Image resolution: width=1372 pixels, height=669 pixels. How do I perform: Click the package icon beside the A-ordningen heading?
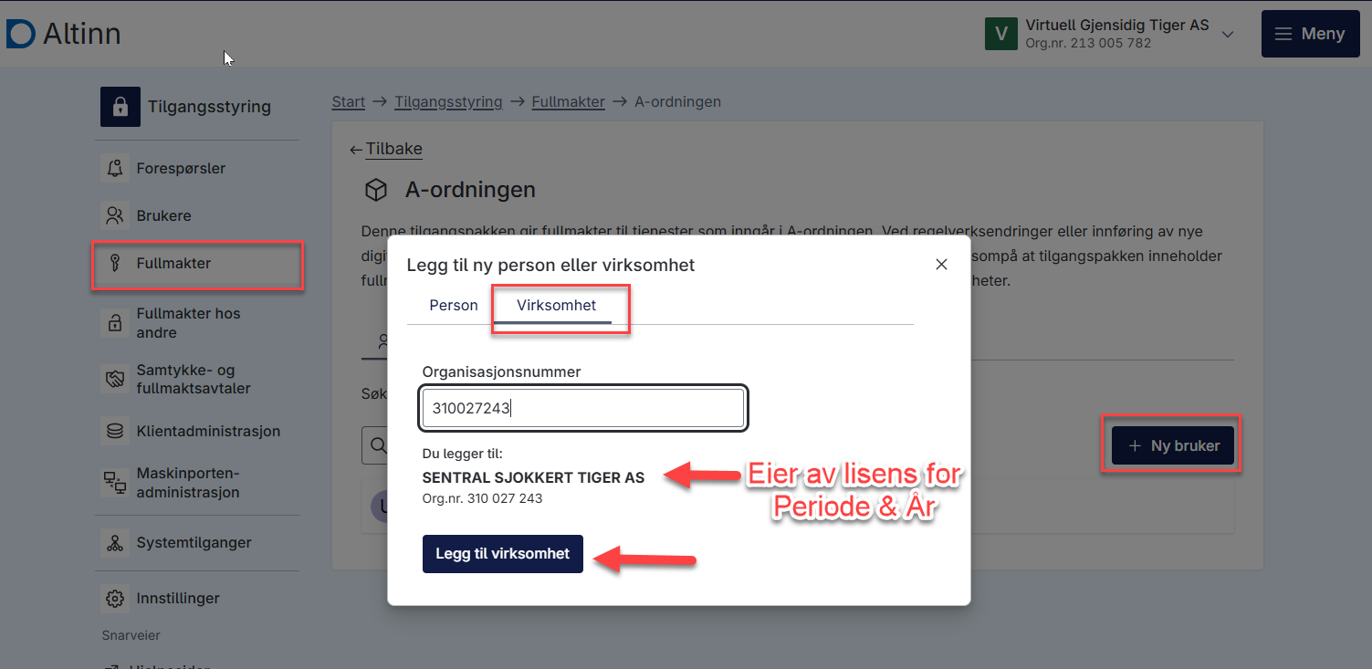375,190
